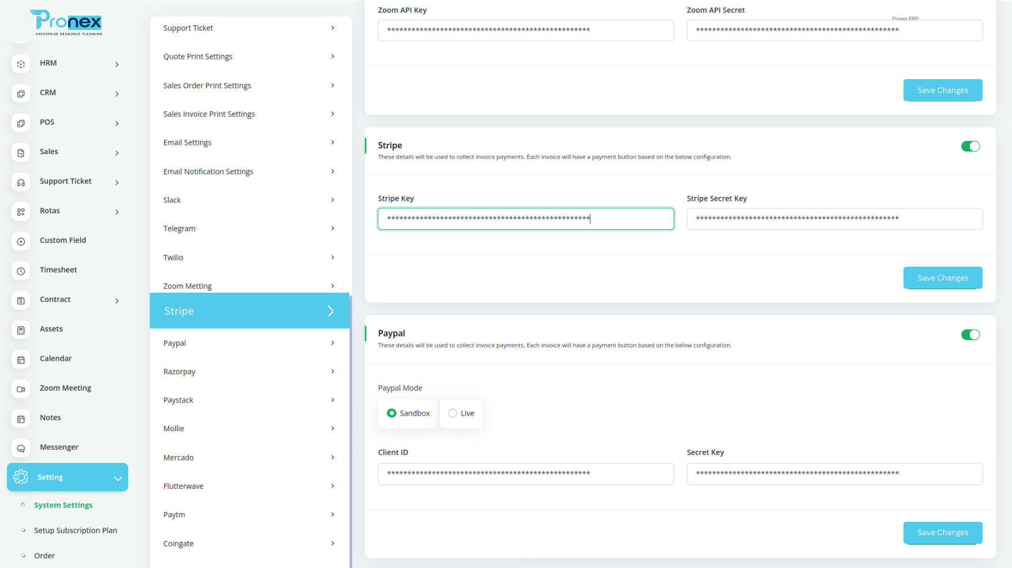The image size is (1012, 568).
Task: Go to Paypal settings section
Action: 249,343
